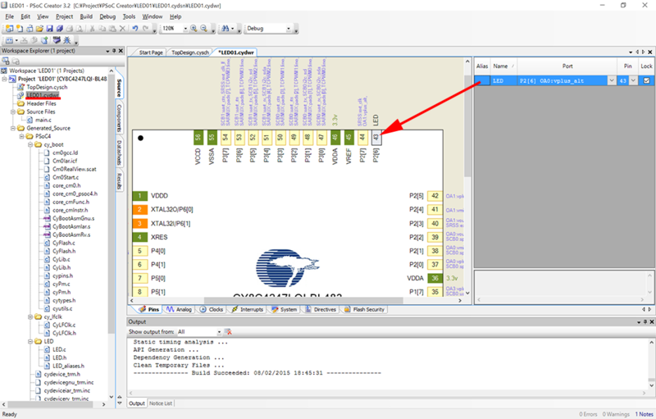Click the Cut scissors icon

click(92, 29)
